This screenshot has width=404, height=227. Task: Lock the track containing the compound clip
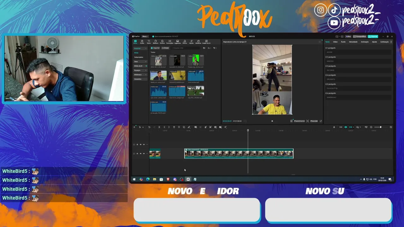pyautogui.click(x=137, y=154)
